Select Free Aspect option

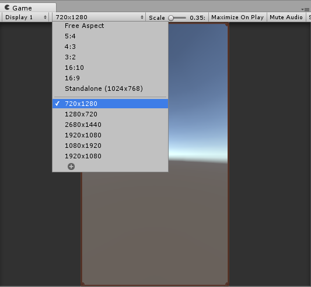click(110, 26)
